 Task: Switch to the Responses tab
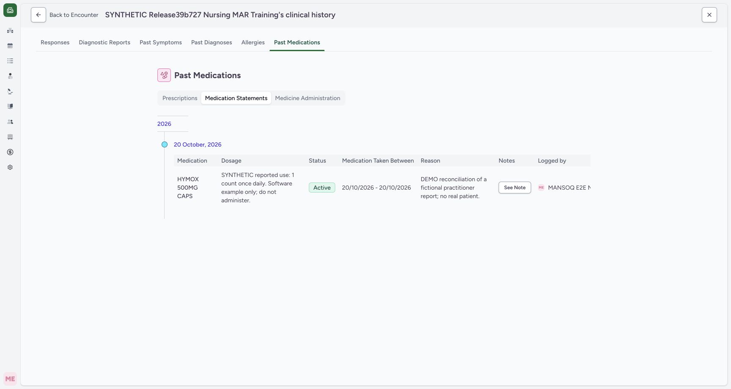point(55,42)
